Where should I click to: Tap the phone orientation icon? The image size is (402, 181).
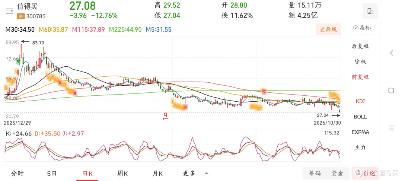click(x=370, y=11)
